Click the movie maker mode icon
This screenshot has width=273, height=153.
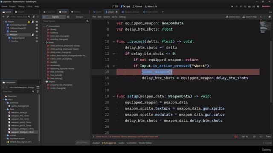[x=258, y=6]
